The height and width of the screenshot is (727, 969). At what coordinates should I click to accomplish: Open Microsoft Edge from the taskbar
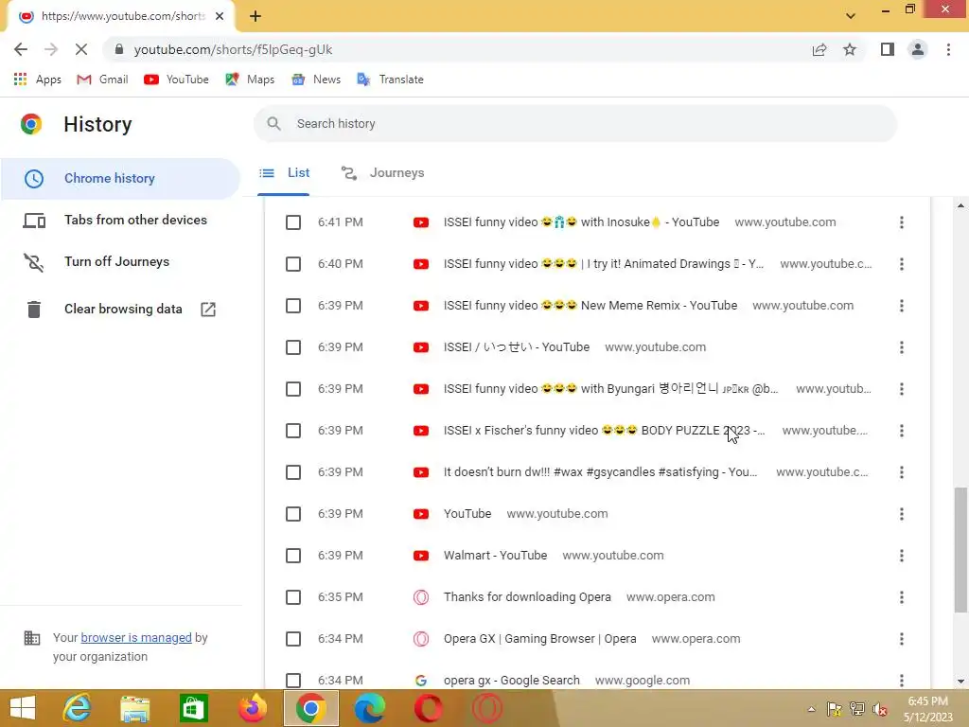click(x=370, y=708)
